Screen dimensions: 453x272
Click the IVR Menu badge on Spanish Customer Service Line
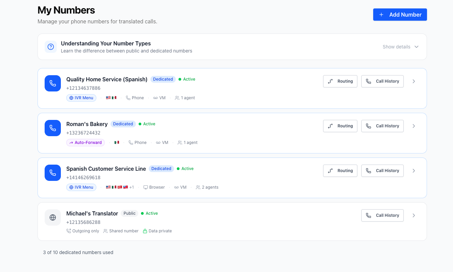81,187
